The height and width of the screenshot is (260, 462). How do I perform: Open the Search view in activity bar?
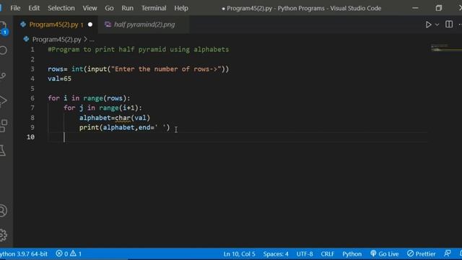[x=3, y=51]
